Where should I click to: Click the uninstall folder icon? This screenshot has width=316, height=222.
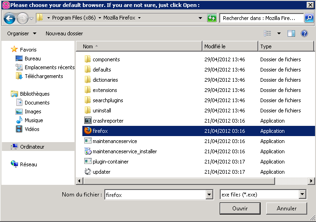click(x=87, y=111)
